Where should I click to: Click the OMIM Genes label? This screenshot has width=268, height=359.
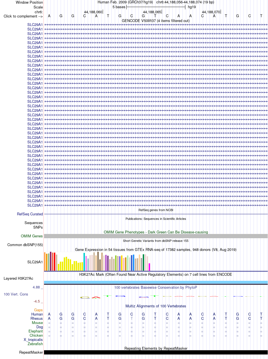tap(32, 236)
